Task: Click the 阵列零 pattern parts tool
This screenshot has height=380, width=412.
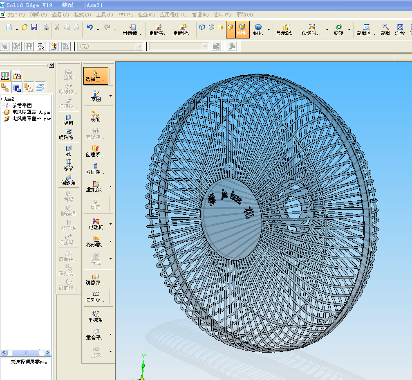Action: coord(95,297)
